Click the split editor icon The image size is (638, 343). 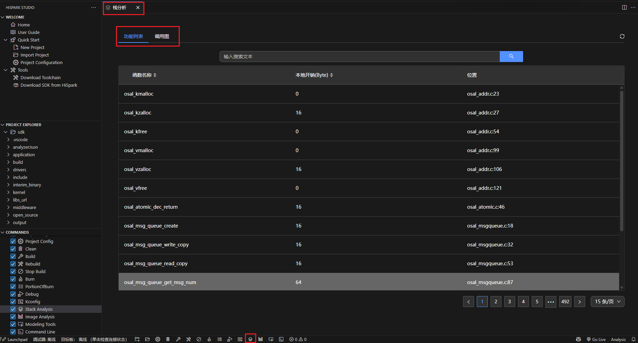click(x=624, y=8)
